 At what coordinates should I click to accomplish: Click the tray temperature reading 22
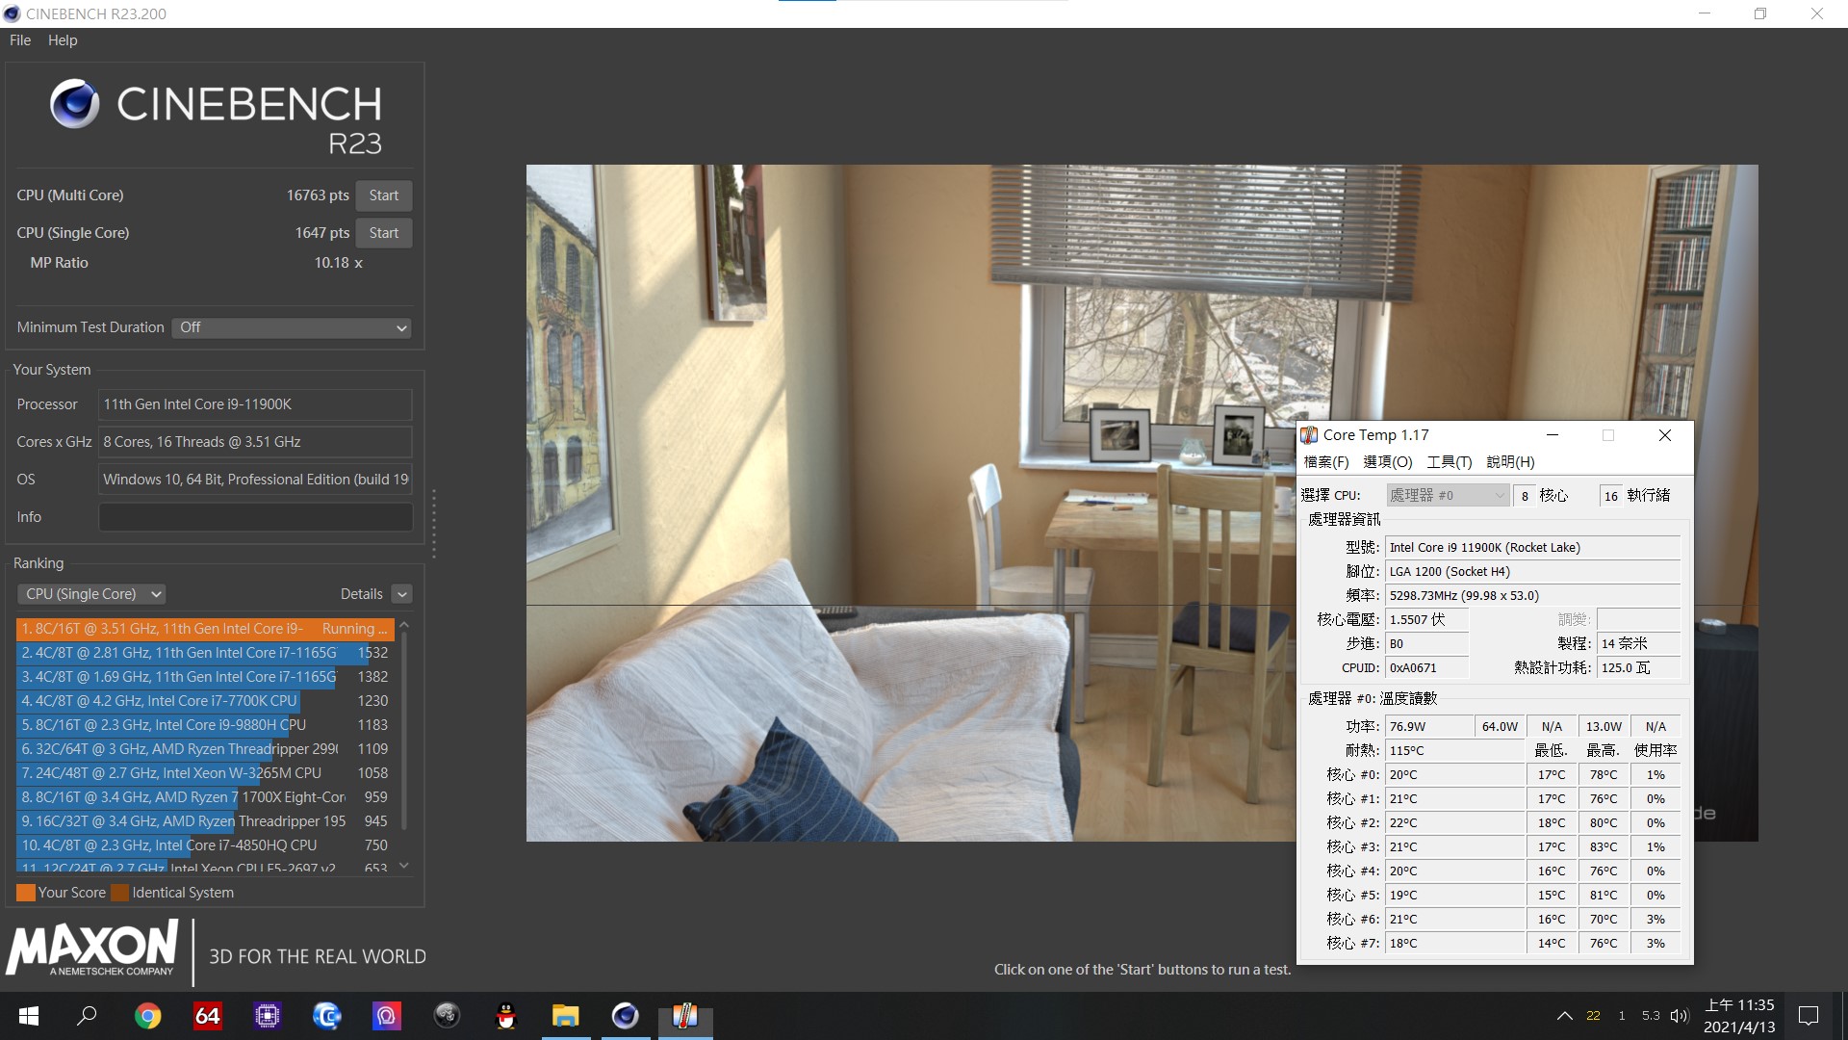[x=1594, y=1016]
